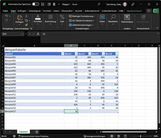
Task: Click the save disk icon in title bar
Action: pos(43,4)
